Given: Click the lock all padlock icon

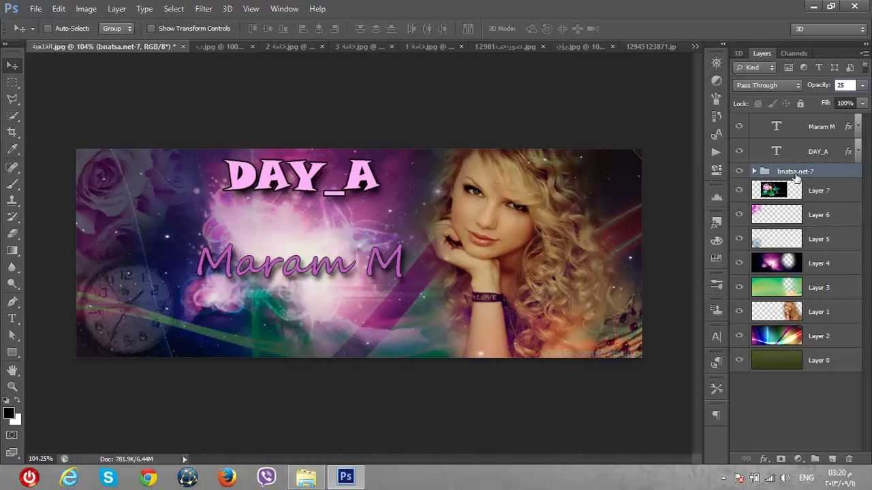Looking at the screenshot, I should pos(800,103).
